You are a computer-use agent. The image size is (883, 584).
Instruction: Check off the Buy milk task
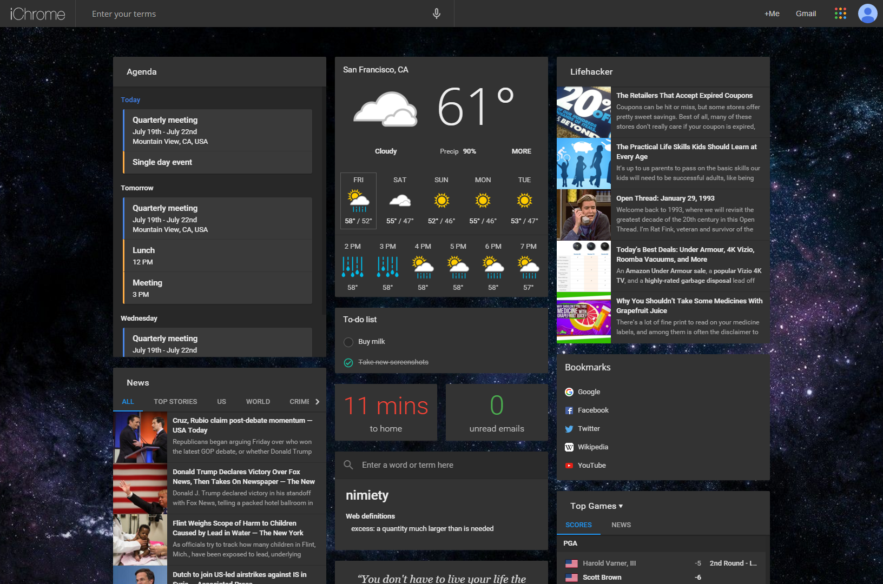[348, 342]
